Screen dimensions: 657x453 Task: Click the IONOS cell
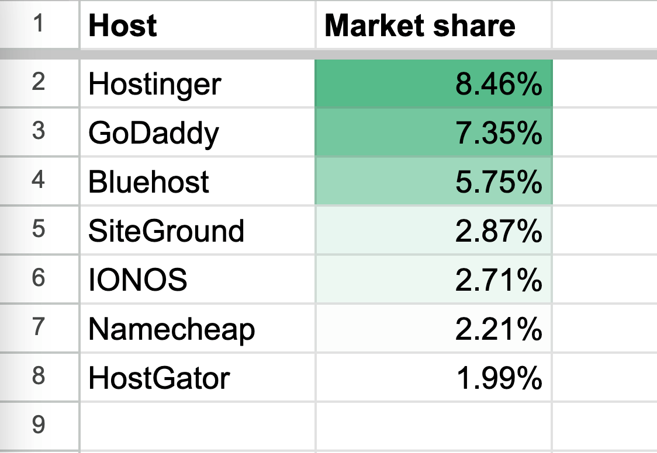point(197,279)
